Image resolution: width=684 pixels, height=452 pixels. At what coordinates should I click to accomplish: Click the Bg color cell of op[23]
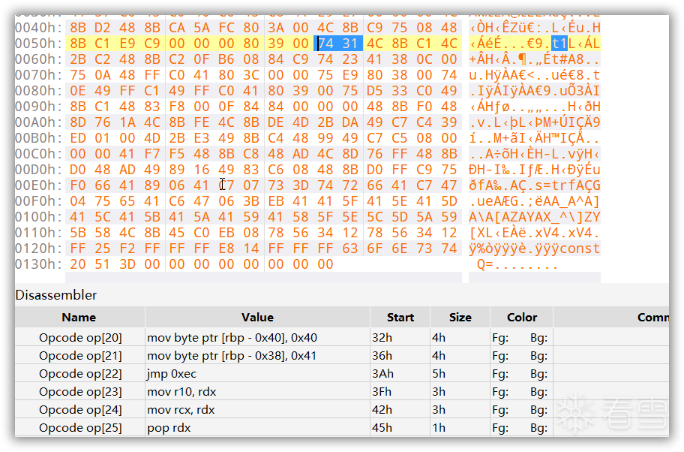538,392
